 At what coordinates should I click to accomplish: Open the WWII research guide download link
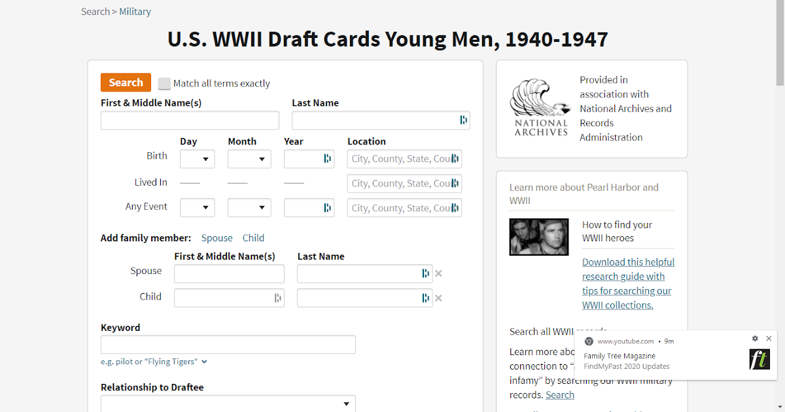(x=627, y=276)
